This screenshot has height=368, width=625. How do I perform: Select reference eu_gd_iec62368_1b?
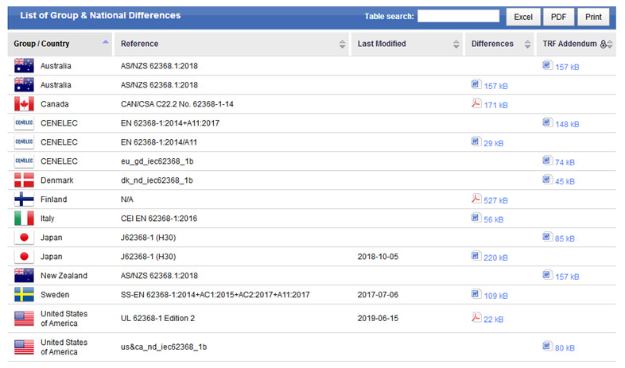(x=157, y=161)
